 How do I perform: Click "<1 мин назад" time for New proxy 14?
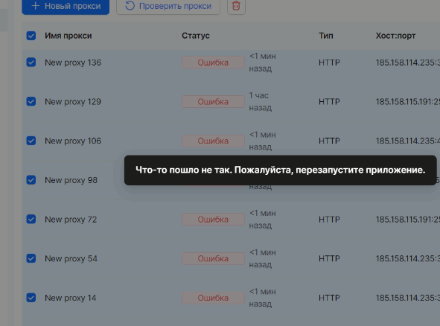[262, 298]
